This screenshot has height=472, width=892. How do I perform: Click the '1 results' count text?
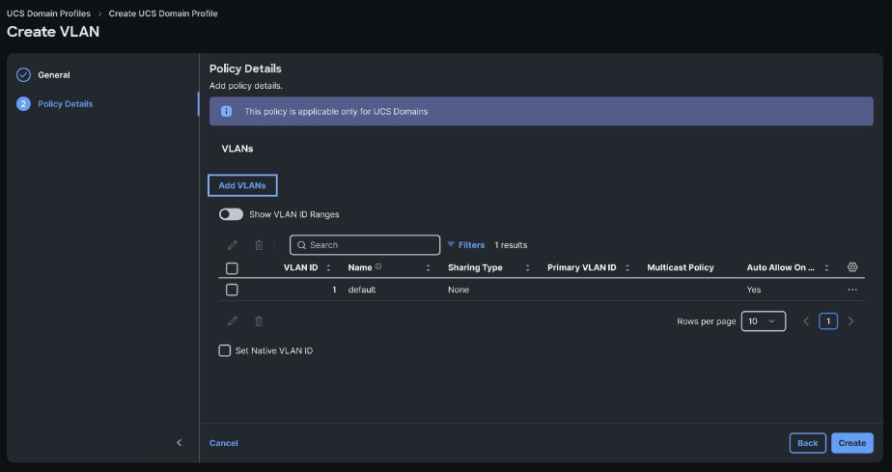pyautogui.click(x=511, y=245)
